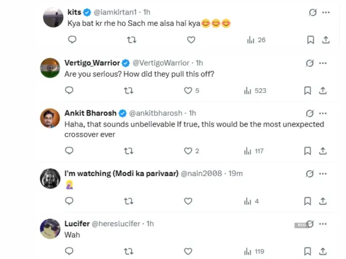Share Lucifer's "Wah" tweet
This screenshot has height=259, width=346.
(324, 251)
